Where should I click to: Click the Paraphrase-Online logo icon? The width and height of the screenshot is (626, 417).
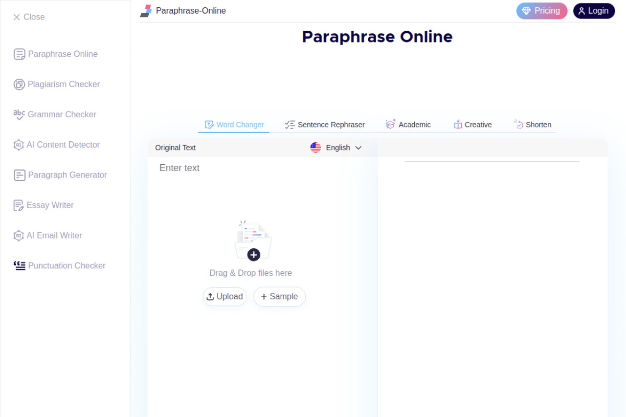146,11
